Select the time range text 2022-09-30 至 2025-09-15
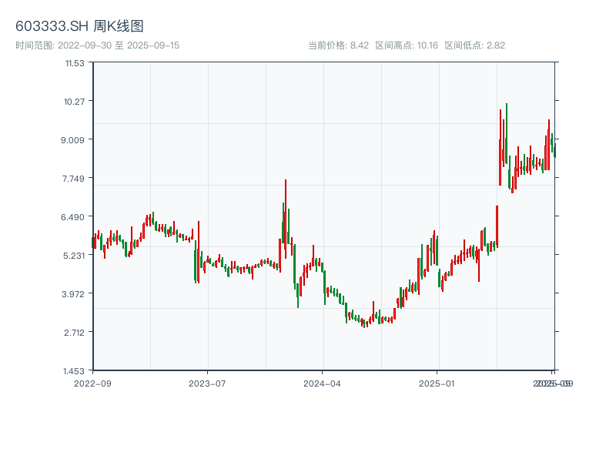Screen dimensions: 616x462 119,45
